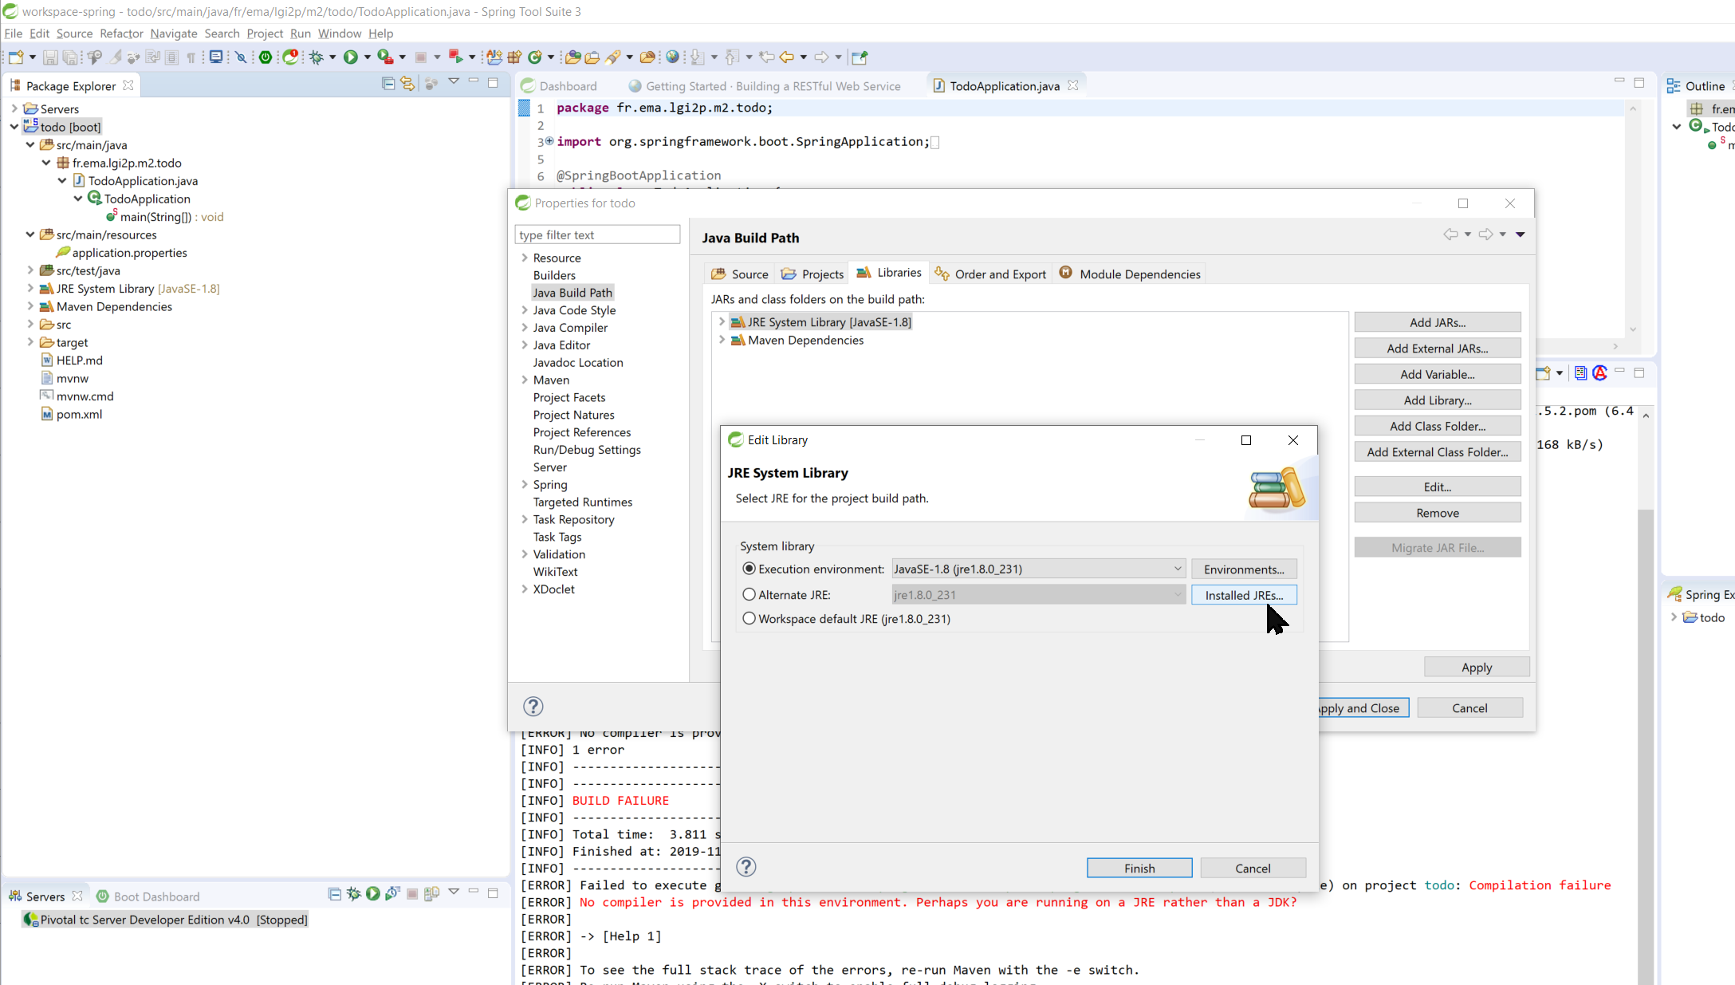Screen dimensions: 1735x985
Task: Click back arrow in Java Build Path header
Action: coord(1450,234)
